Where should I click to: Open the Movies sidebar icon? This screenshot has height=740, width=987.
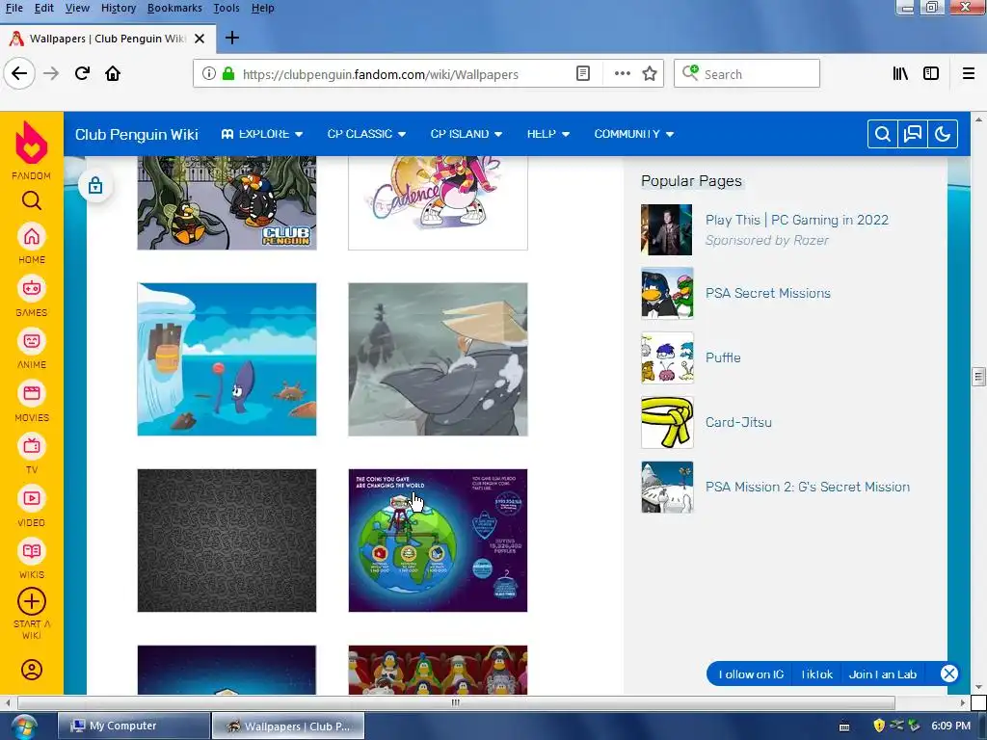pos(32,394)
